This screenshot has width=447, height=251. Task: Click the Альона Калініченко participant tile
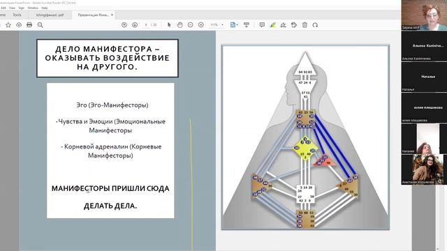(x=424, y=46)
